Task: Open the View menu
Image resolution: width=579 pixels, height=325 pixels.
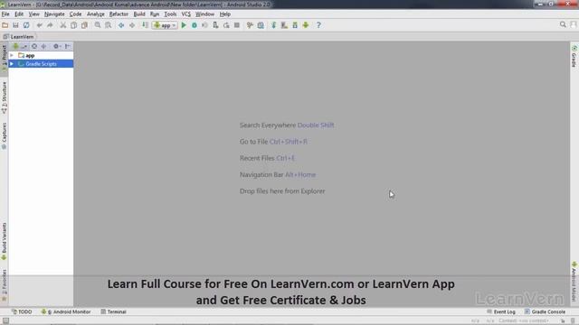Action: 34,14
